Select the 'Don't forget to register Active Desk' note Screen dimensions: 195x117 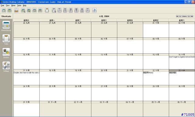(182, 57)
